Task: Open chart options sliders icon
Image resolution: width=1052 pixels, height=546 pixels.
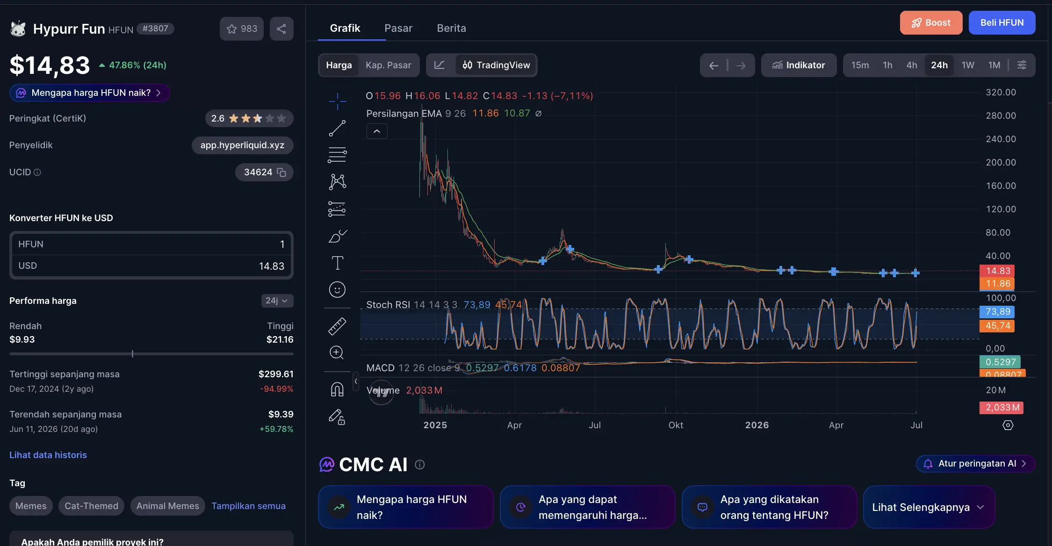Action: [x=1022, y=65]
